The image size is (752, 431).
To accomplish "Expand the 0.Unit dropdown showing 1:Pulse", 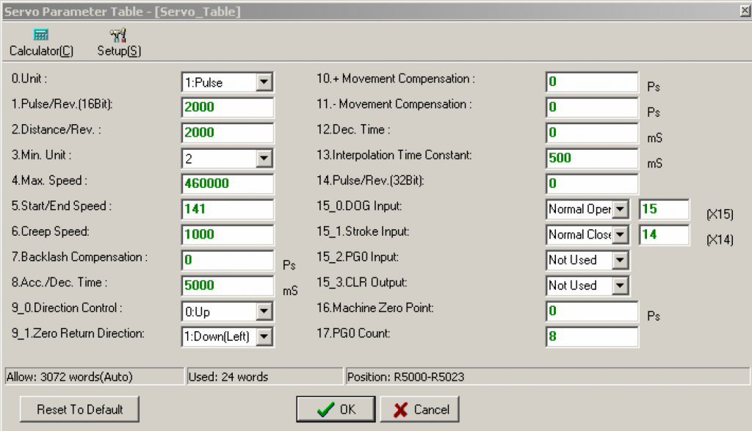I will pyautogui.click(x=264, y=82).
